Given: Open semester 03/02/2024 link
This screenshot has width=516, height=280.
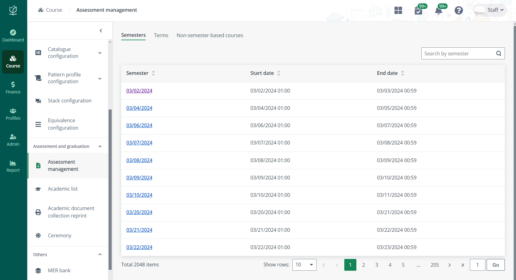Looking at the screenshot, I should click(139, 91).
